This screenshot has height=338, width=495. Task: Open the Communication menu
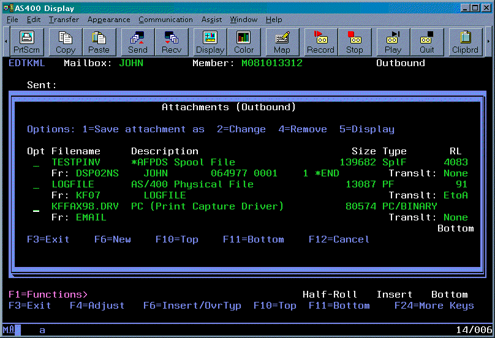(165, 20)
